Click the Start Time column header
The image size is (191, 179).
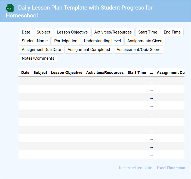coord(137,73)
